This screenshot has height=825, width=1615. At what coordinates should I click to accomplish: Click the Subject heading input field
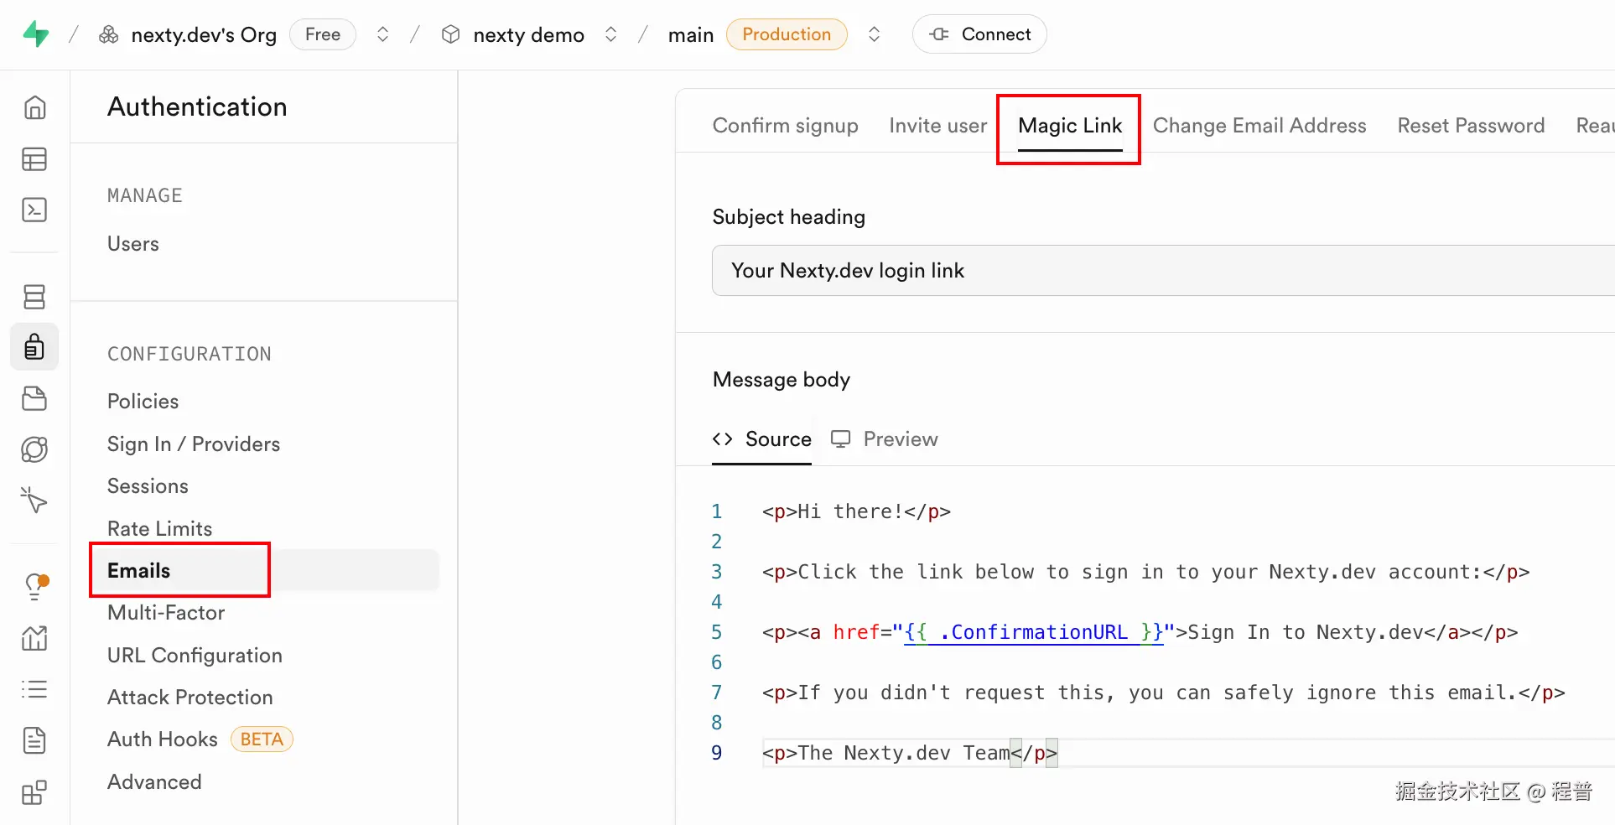coord(1157,271)
